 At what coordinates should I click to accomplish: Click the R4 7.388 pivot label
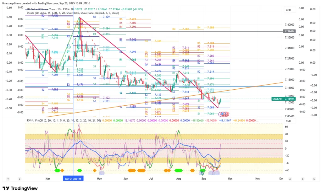pyautogui.click(x=206, y=28)
